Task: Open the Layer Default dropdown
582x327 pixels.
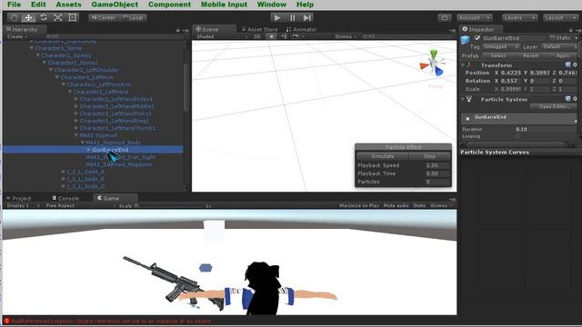Action: pyautogui.click(x=559, y=46)
